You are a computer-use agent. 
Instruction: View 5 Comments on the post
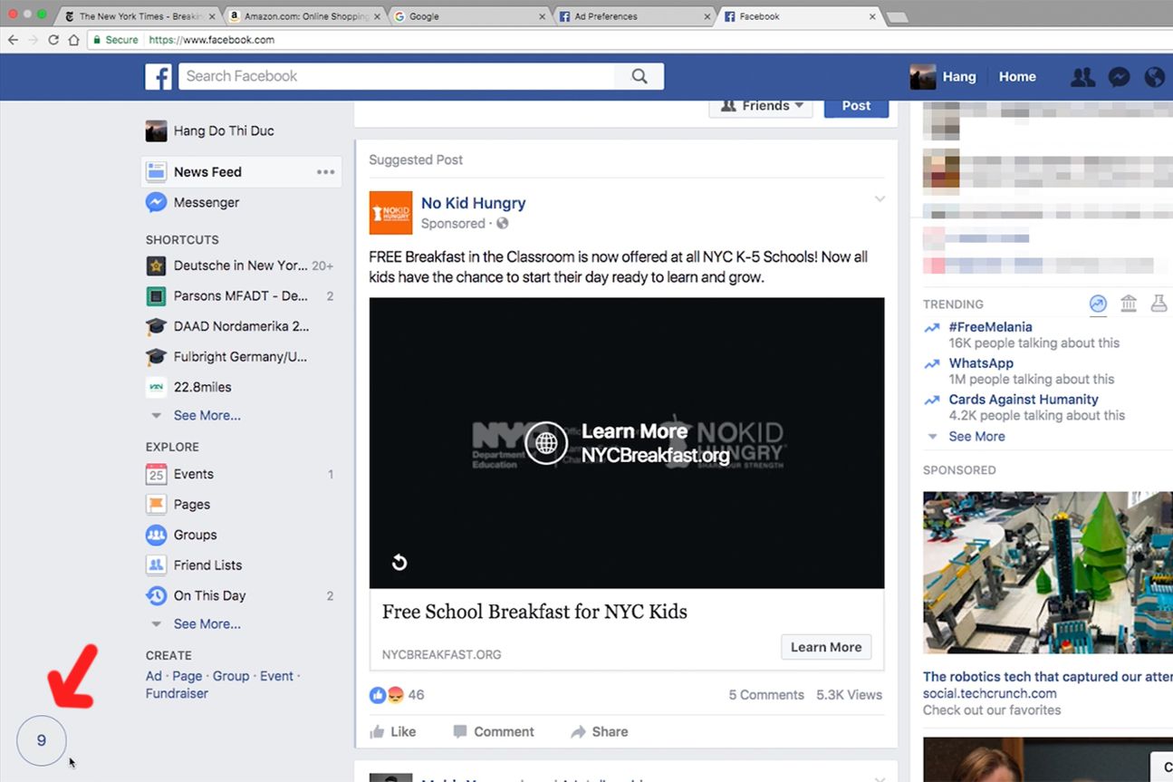coord(766,695)
